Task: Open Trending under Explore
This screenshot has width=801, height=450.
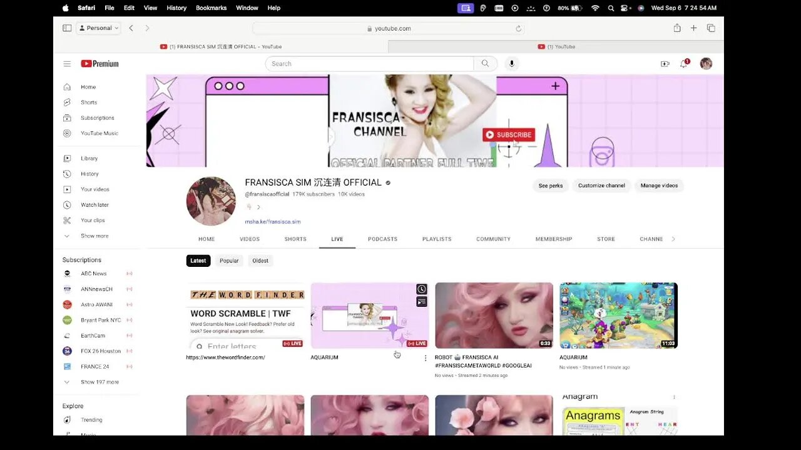Action: (x=91, y=420)
